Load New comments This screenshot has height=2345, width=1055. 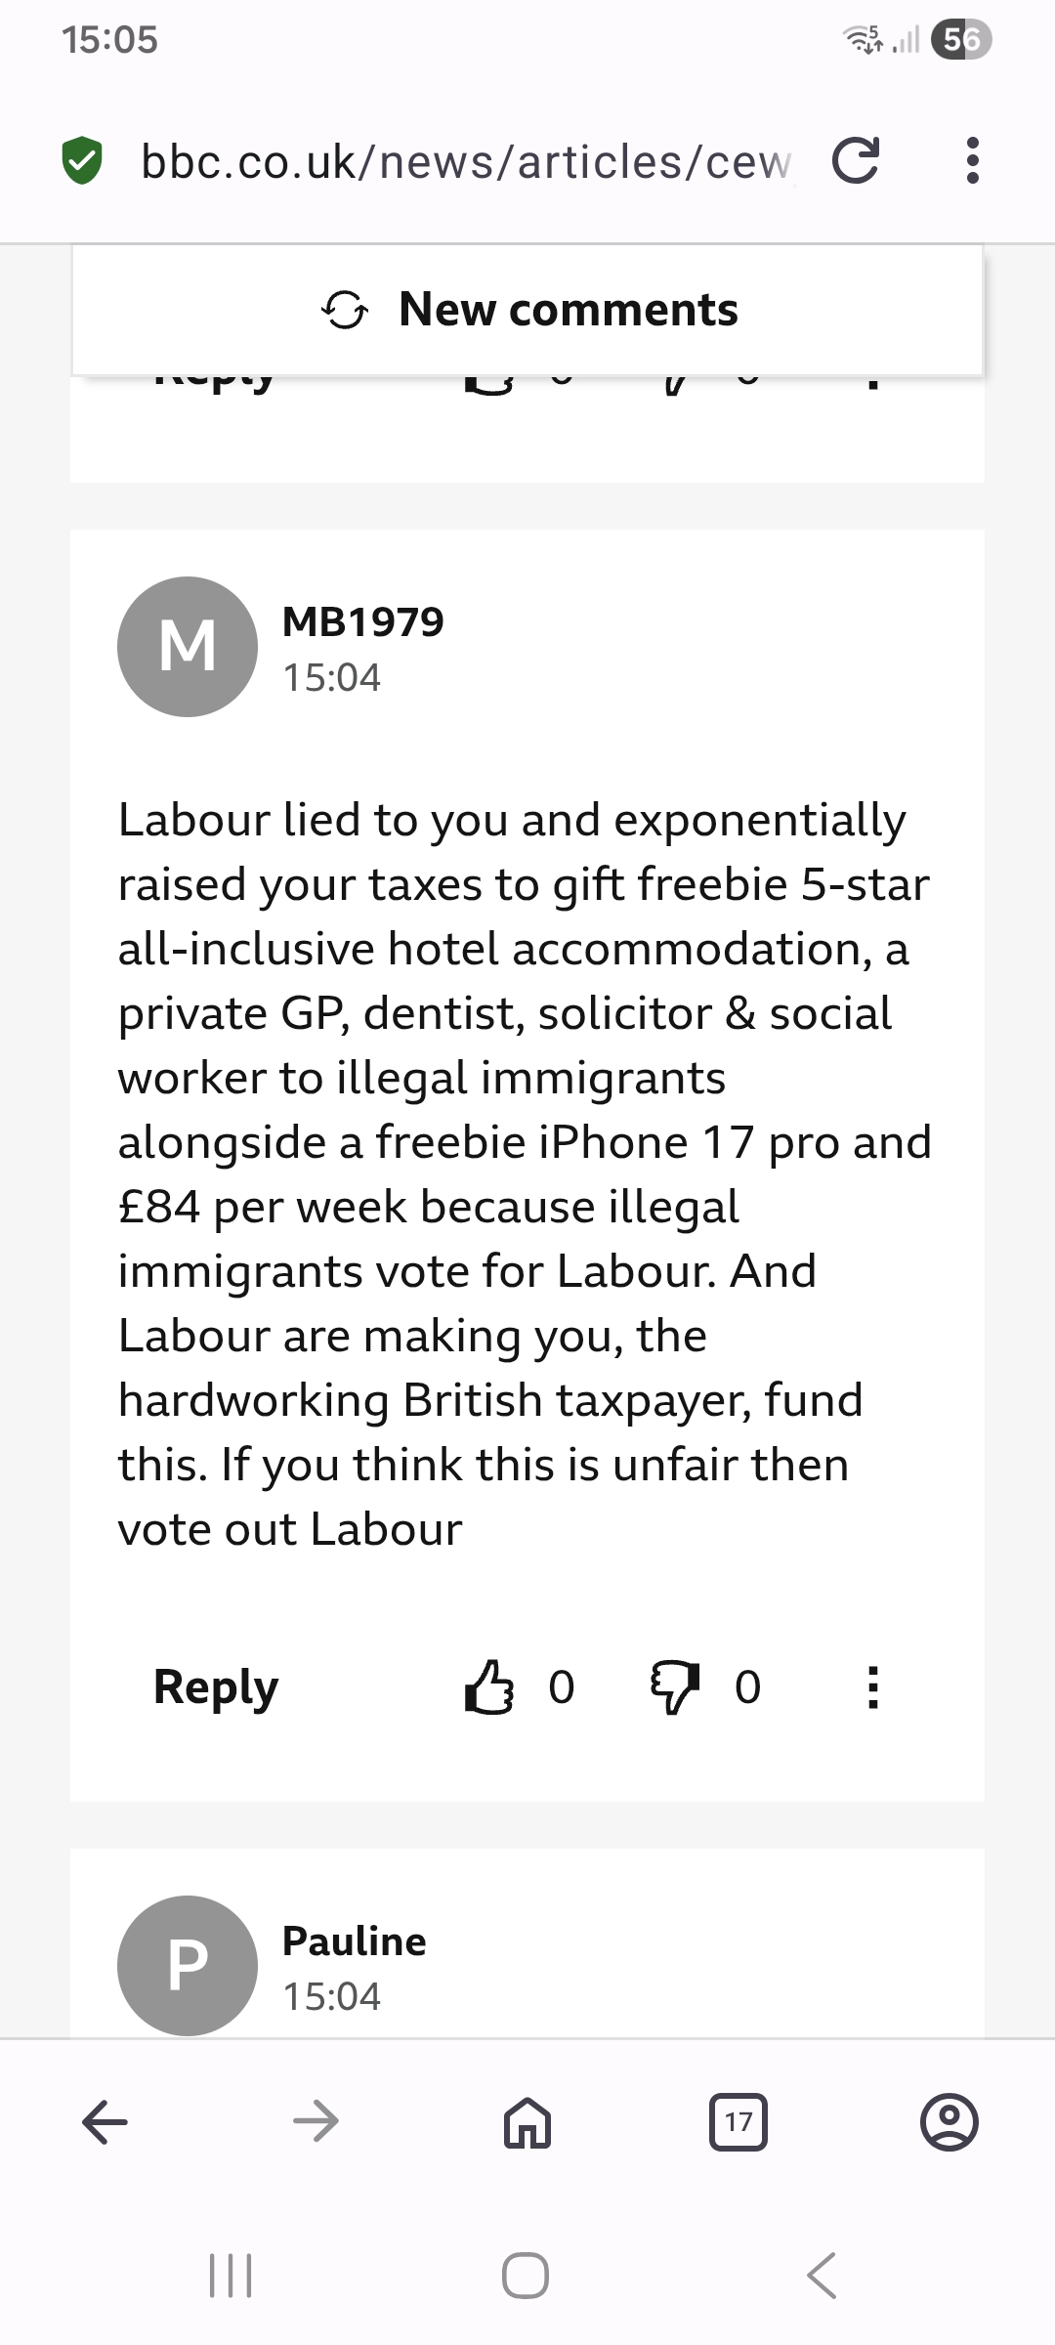point(527,310)
